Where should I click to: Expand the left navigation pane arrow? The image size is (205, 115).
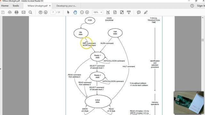1,69
